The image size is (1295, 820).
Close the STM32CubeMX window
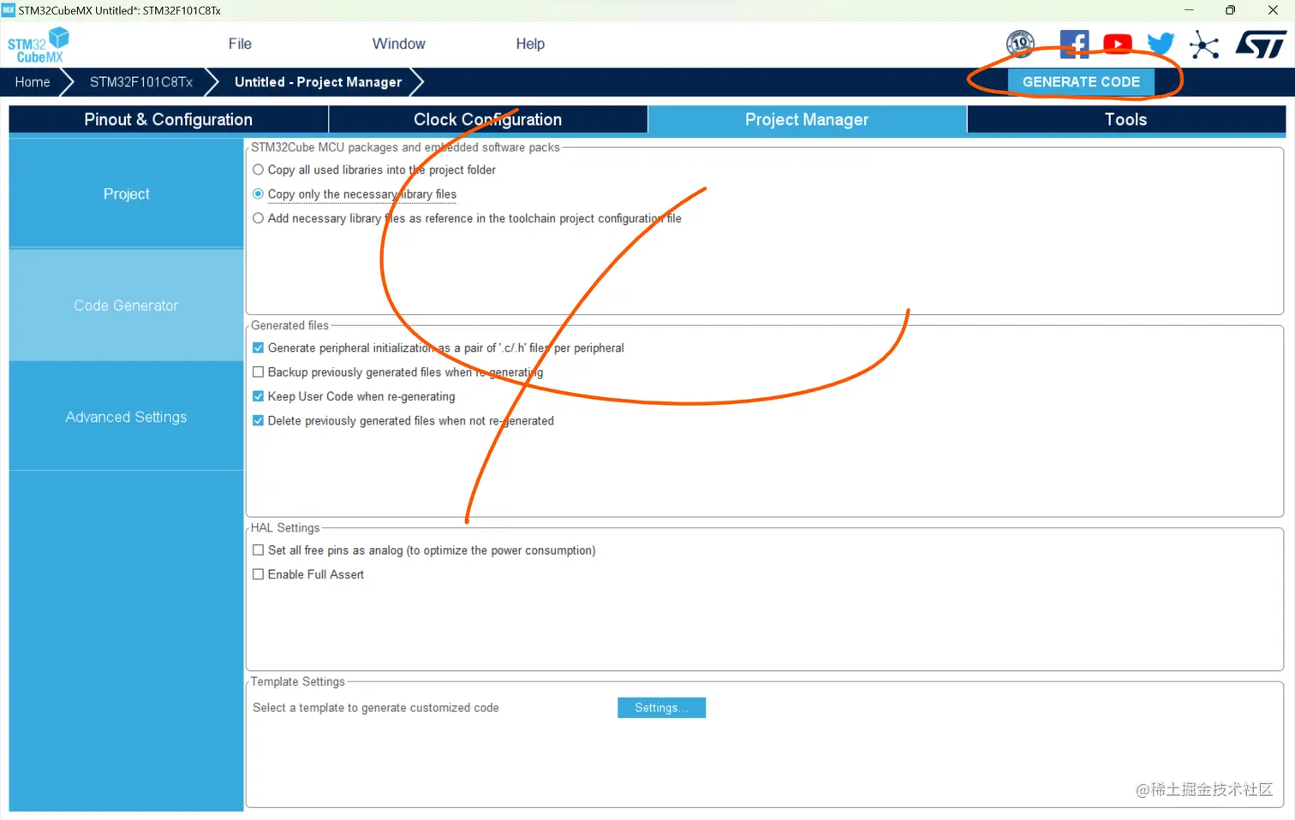click(1273, 10)
